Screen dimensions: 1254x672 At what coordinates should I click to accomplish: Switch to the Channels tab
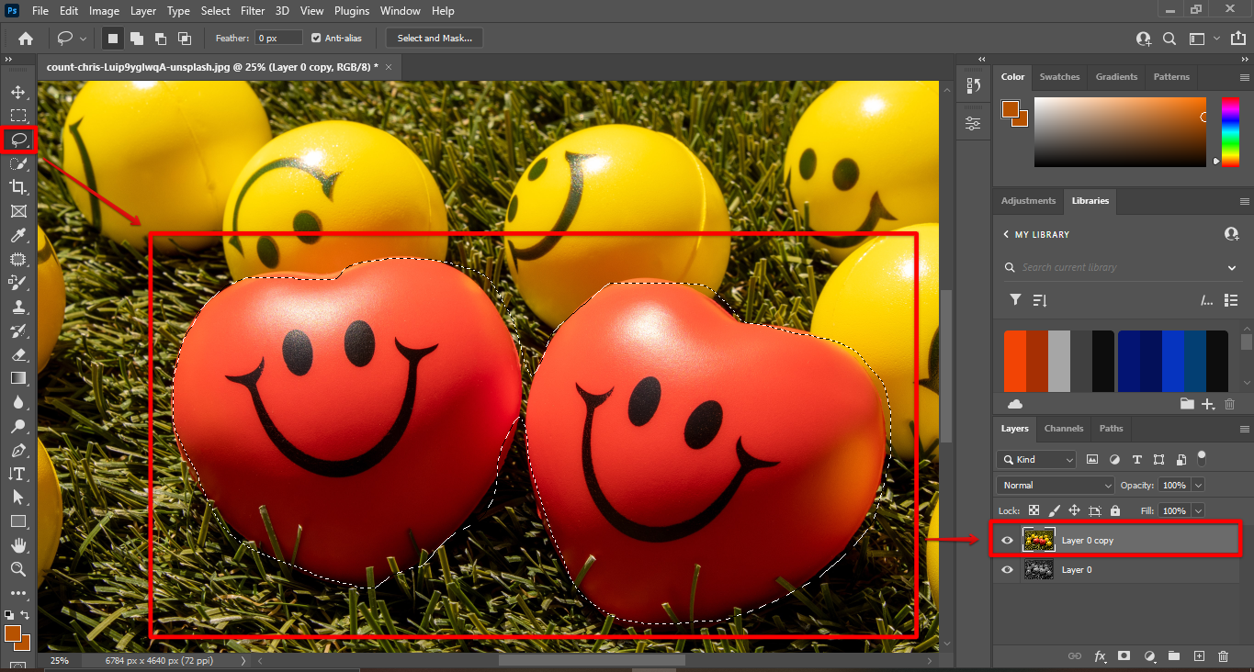pos(1064,429)
